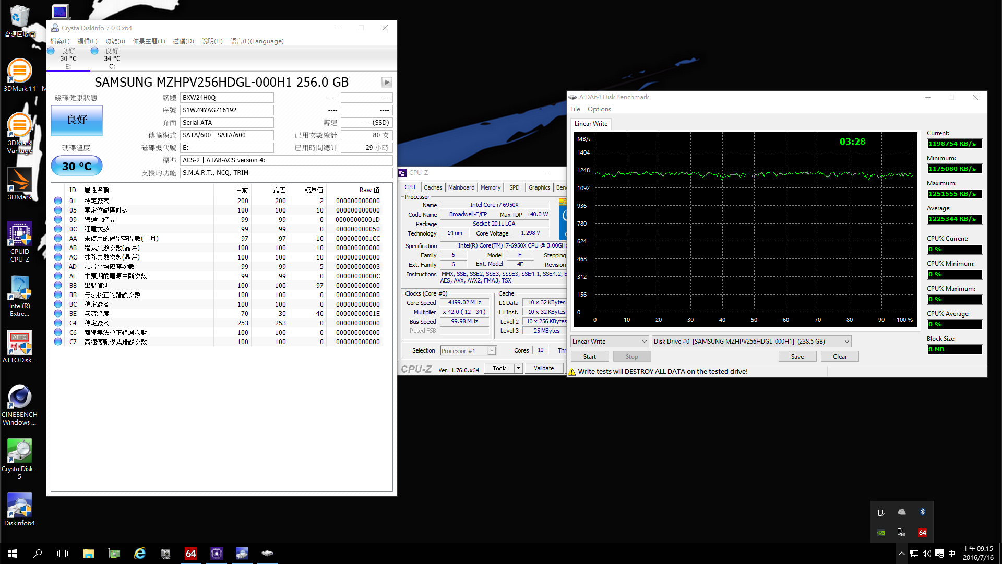Expand Tools dropdown arrow in CPU-Z

click(x=518, y=368)
